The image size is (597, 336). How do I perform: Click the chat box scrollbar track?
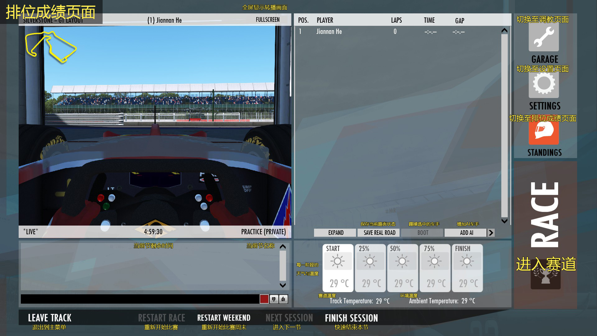(x=283, y=266)
